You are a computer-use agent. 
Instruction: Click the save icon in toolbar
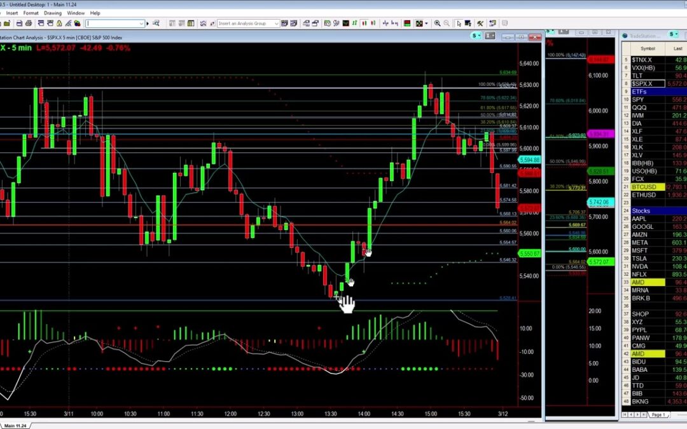point(19,24)
